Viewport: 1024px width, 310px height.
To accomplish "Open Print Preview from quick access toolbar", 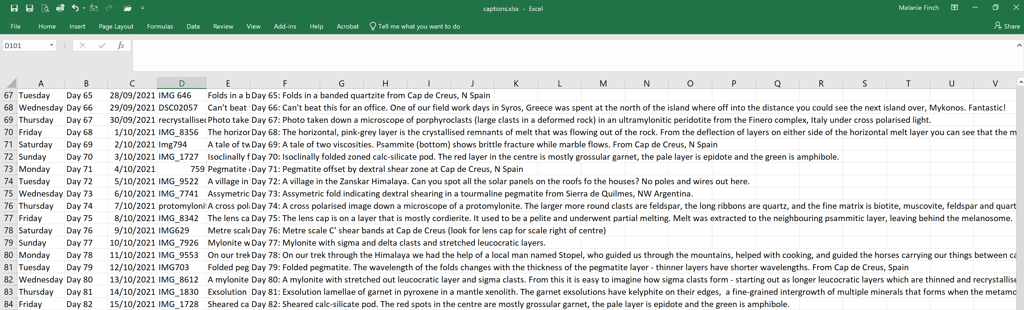I will [x=45, y=8].
